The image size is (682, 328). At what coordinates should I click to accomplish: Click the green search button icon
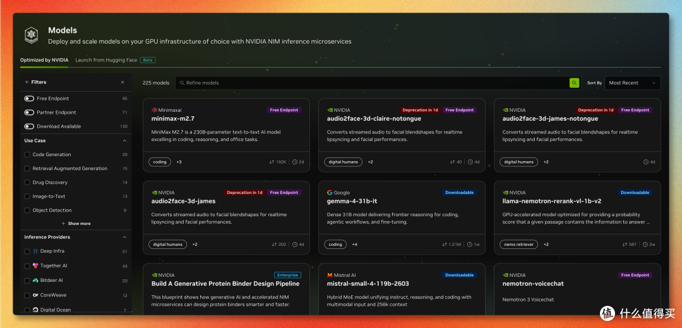(574, 83)
